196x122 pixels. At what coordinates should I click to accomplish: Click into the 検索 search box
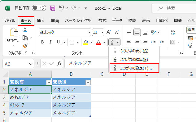point(174,8)
